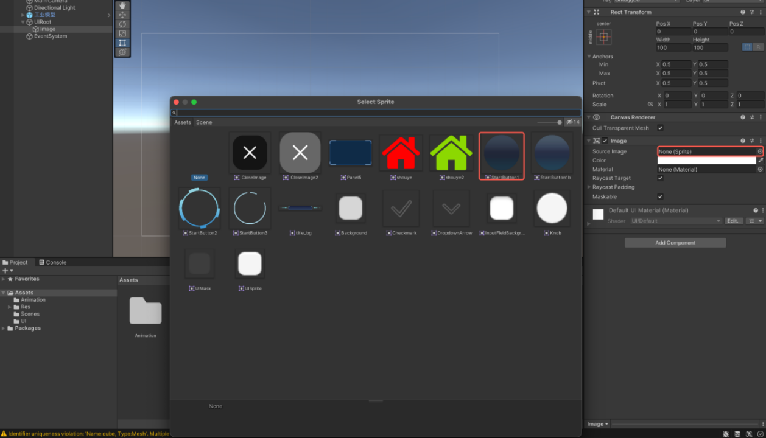Click the Select Sprite search field
The width and height of the screenshot is (766, 438).
[x=376, y=113]
